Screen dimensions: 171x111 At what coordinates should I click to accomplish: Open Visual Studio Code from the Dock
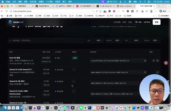(60, 108)
